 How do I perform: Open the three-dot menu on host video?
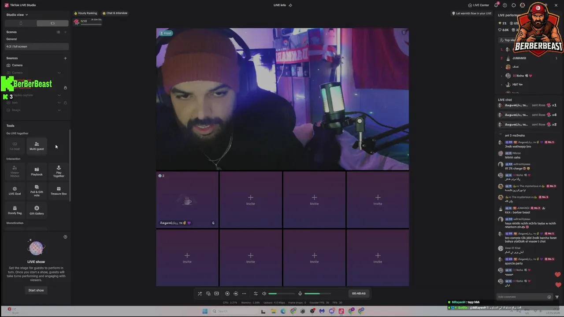(404, 32)
